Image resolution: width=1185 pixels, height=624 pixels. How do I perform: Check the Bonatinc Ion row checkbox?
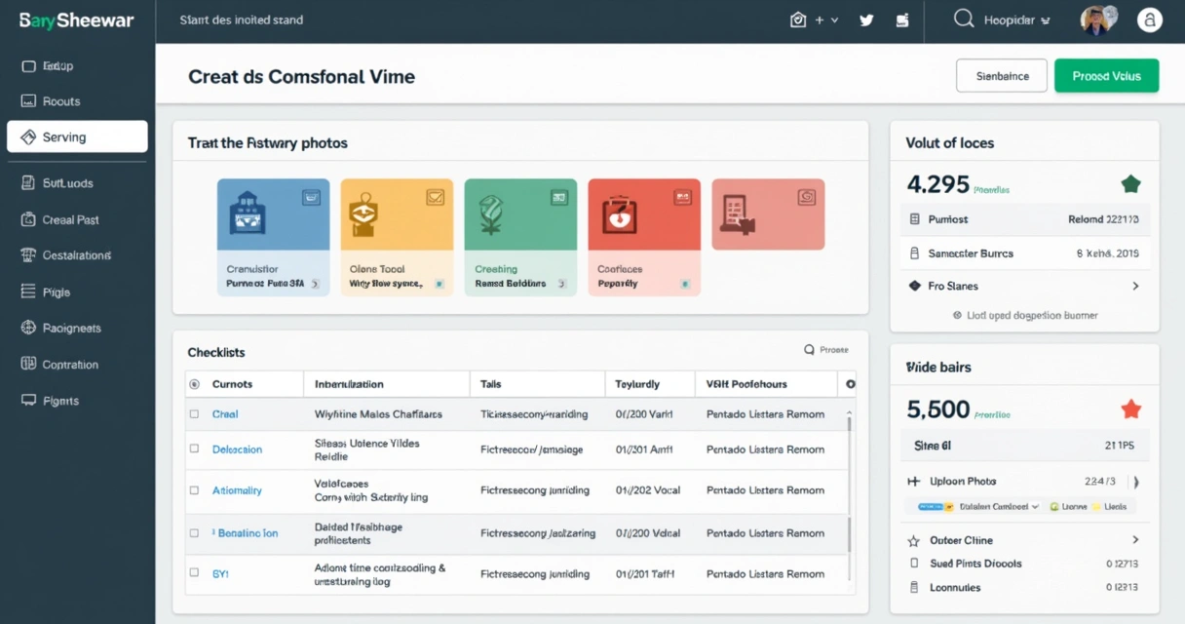(194, 533)
